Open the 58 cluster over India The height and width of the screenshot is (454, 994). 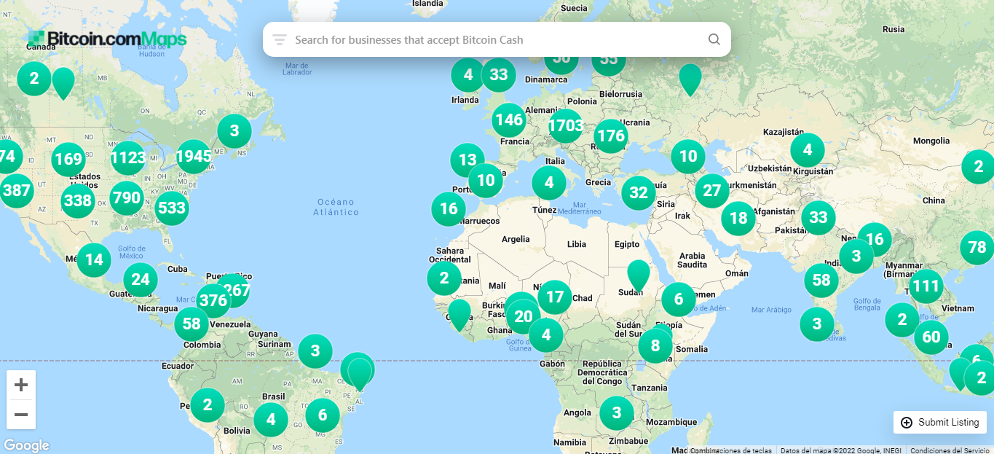point(821,280)
